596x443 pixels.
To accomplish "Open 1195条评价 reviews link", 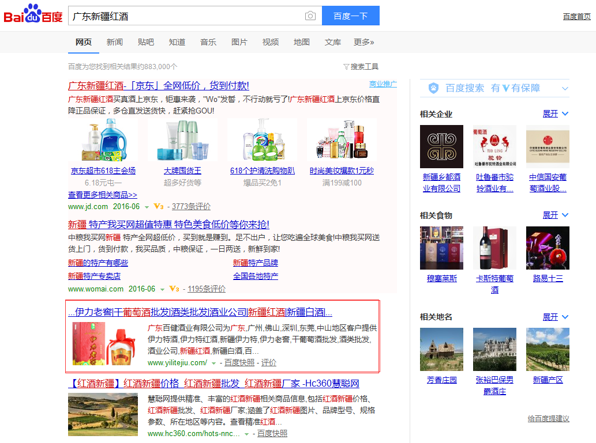I will coord(207,289).
